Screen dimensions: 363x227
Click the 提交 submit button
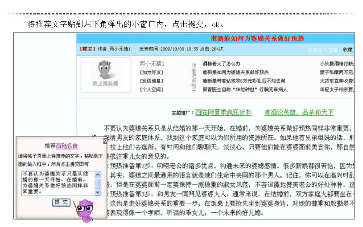[x=61, y=202]
